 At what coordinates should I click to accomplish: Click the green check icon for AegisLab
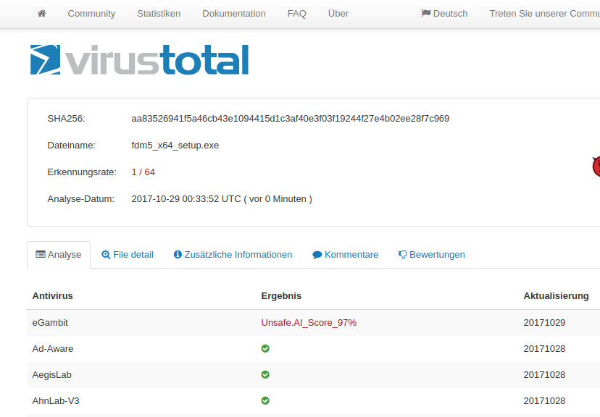click(x=265, y=374)
